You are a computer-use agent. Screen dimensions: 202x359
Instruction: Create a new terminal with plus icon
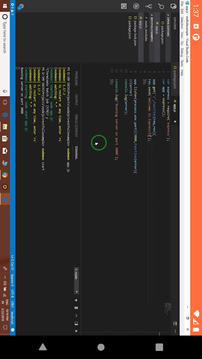point(76,300)
